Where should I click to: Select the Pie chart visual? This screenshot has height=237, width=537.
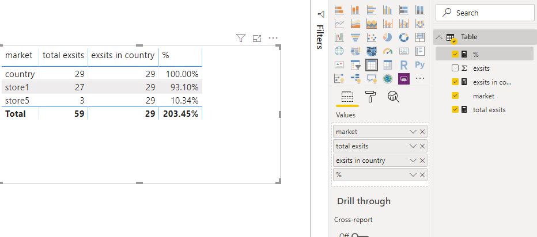click(x=387, y=37)
